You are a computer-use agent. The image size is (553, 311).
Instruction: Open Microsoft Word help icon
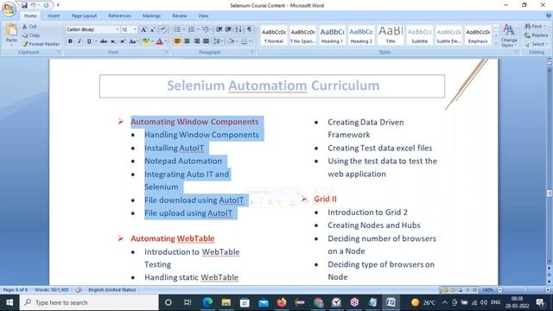pyautogui.click(x=549, y=16)
